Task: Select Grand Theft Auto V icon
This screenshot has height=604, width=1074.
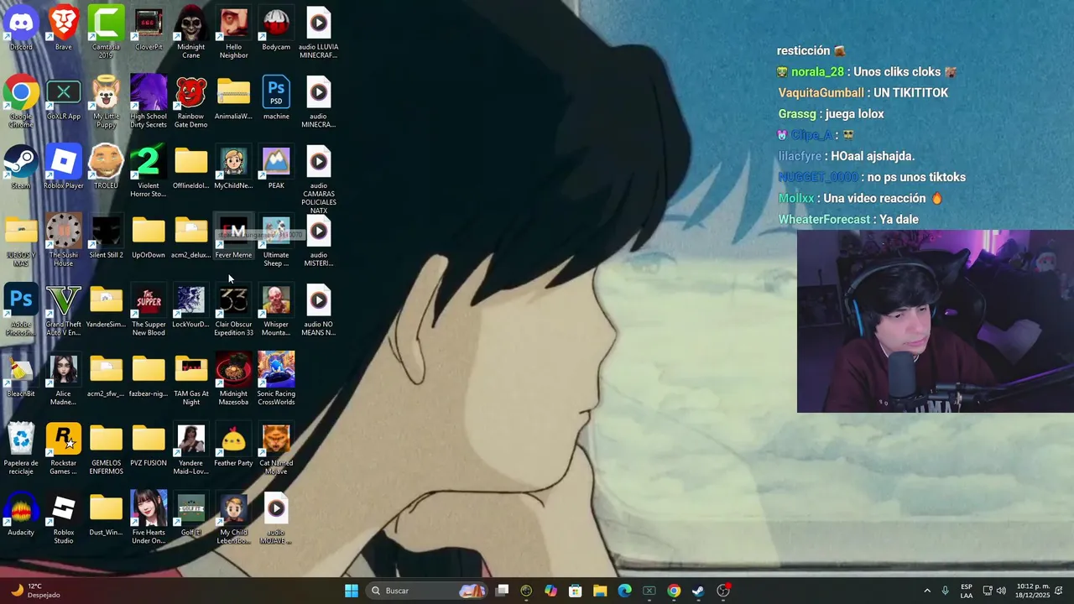Action: coord(64,310)
